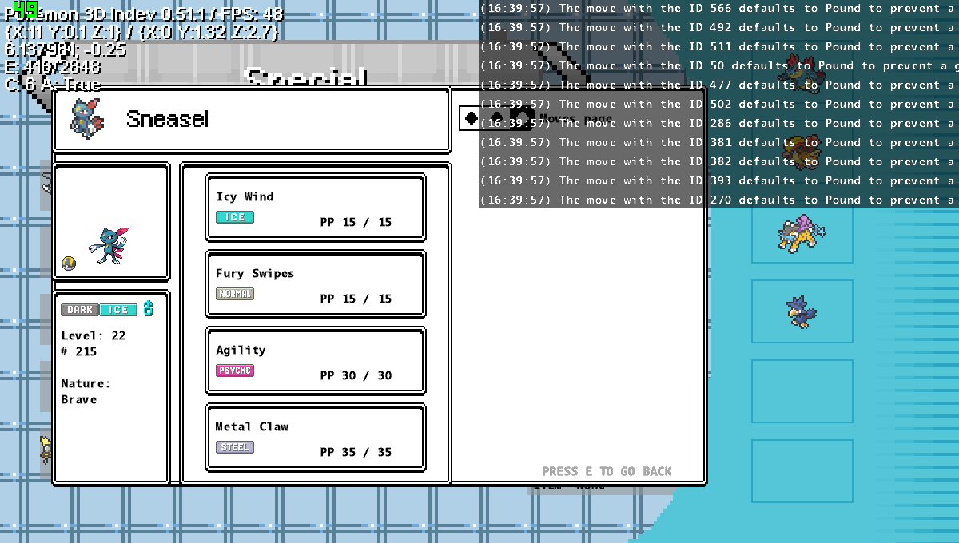Click PP 35 / 35 on Metal Claw
Image resolution: width=959 pixels, height=543 pixels.
356,452
